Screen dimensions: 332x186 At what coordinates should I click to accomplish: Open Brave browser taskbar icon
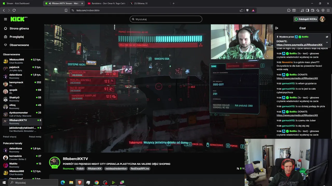point(80,183)
